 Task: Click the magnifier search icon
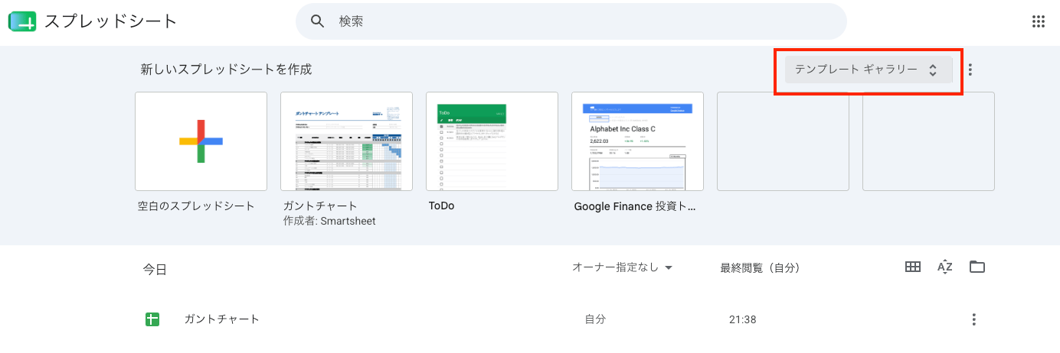point(318,21)
